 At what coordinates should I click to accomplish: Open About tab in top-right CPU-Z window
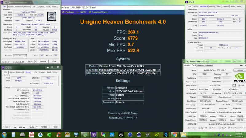(x=239, y=6)
